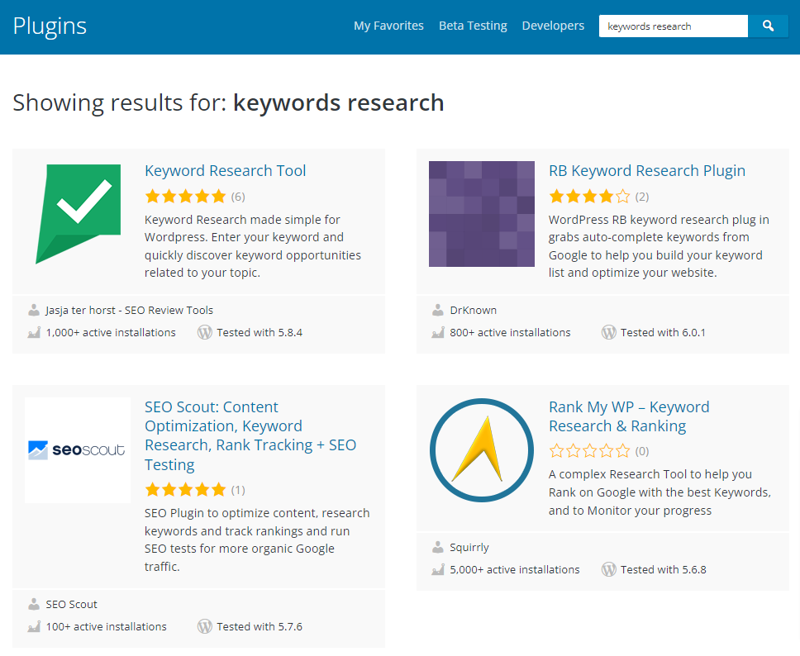Click description 'Keyword Research made simple for WordPress'

pos(253,246)
